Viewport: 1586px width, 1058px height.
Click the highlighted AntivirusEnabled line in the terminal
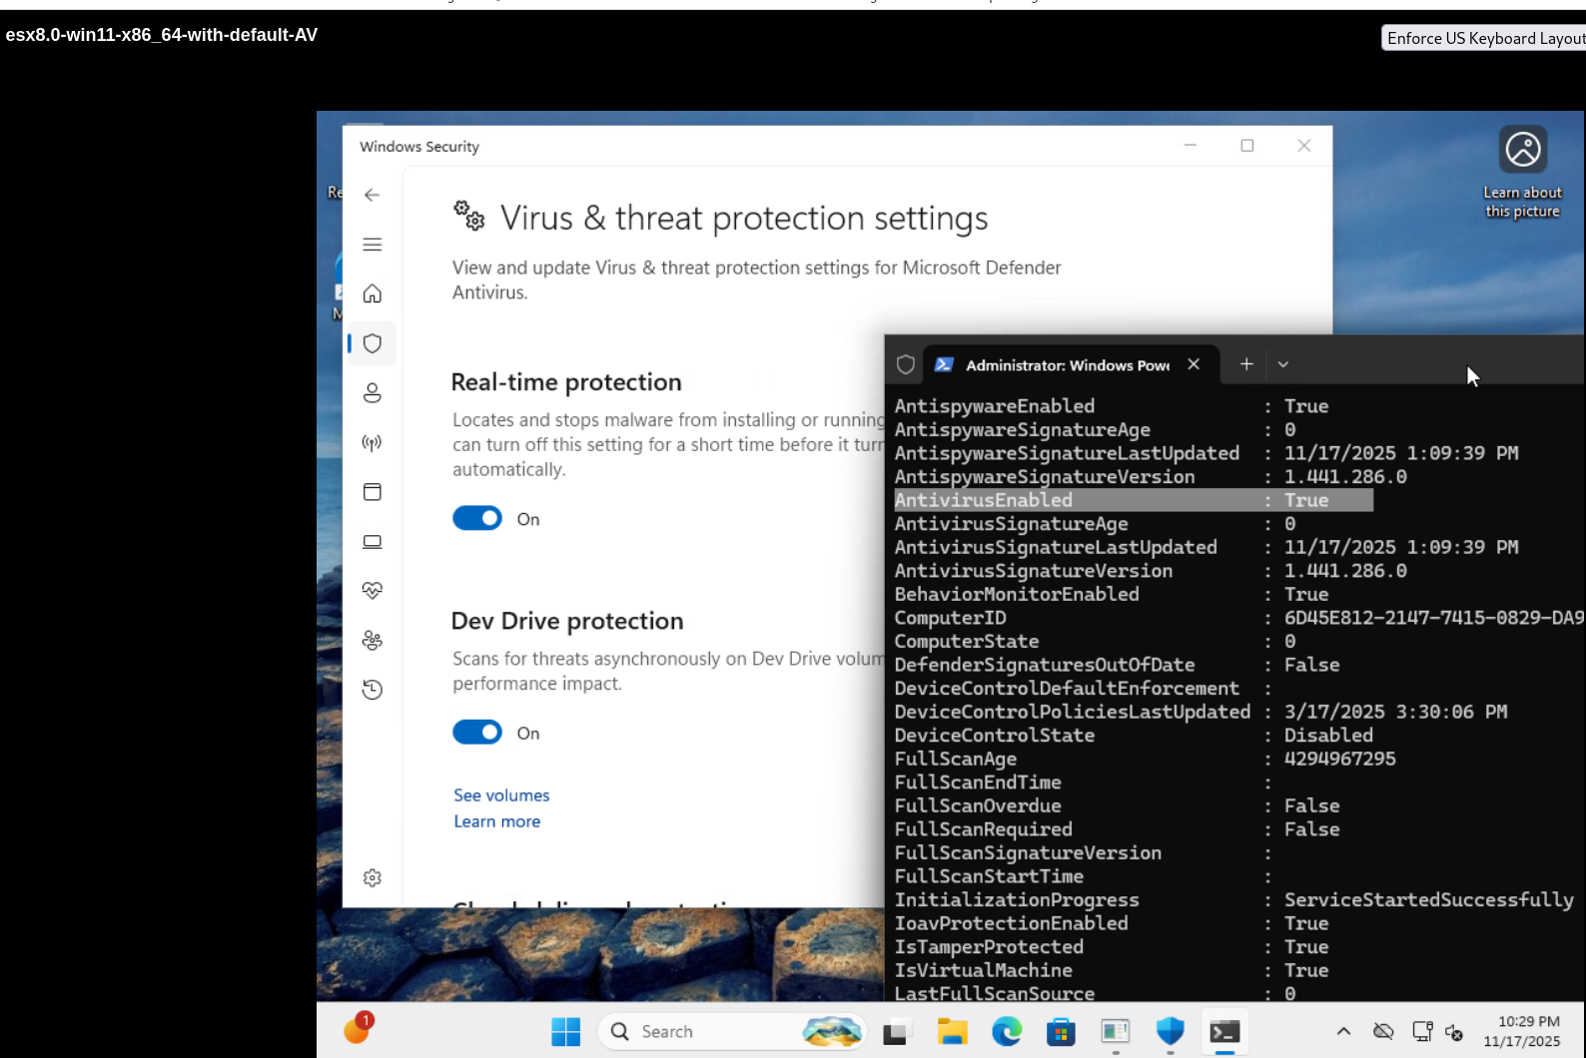[x=1134, y=500]
